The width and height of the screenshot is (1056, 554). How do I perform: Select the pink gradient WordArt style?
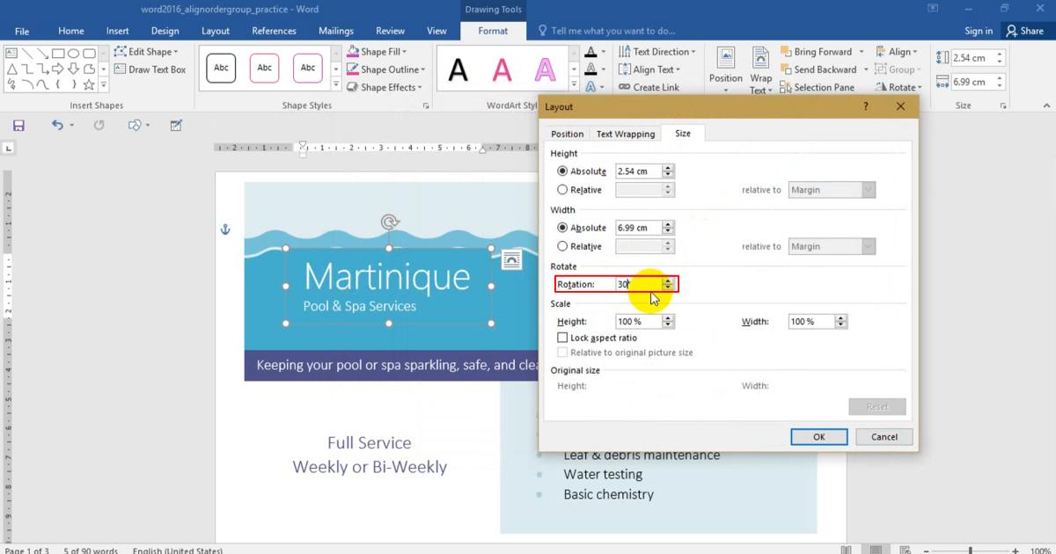[502, 69]
